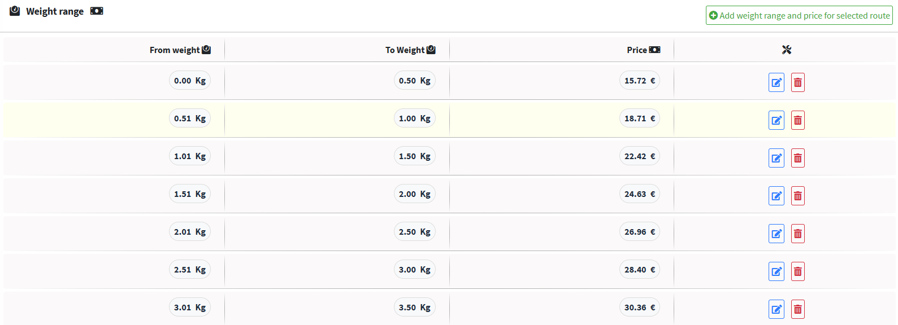Edit the 0.00–0.50 Kg weight range row
898x325 pixels.
pos(776,82)
